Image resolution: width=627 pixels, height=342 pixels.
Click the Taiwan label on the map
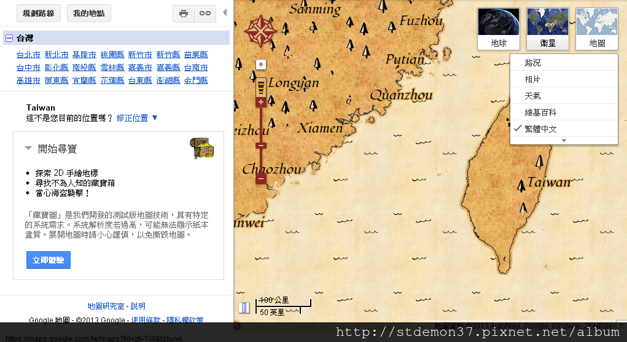point(550,182)
